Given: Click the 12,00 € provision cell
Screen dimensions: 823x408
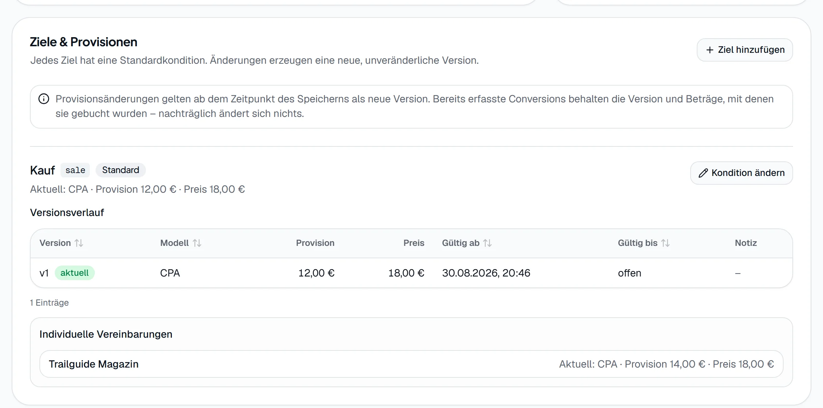Looking at the screenshot, I should click(x=316, y=273).
